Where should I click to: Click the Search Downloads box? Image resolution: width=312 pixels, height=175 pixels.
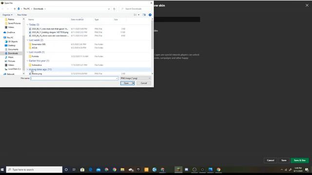click(x=136, y=9)
